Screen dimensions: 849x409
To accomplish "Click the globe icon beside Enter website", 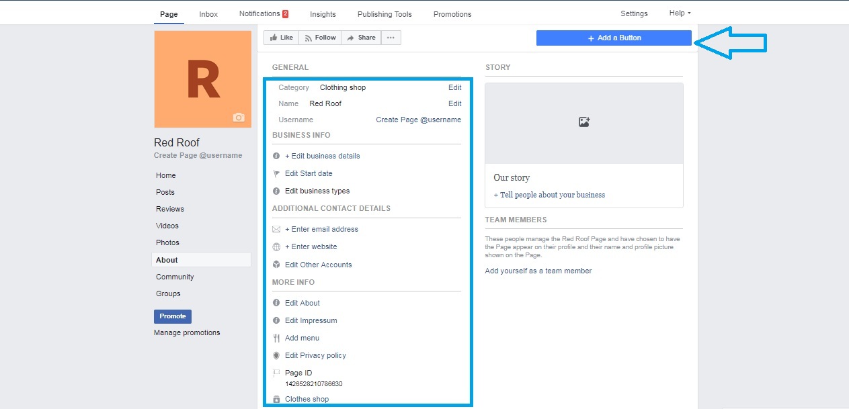I will click(276, 246).
